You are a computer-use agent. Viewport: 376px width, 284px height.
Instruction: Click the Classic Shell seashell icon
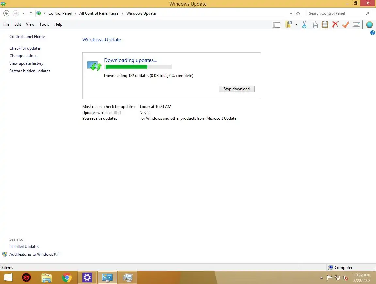pos(369,24)
